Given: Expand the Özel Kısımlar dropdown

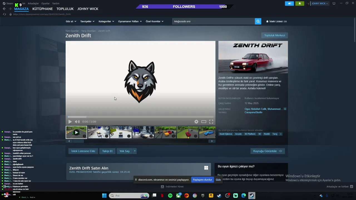Looking at the screenshot, I should tap(155, 21).
